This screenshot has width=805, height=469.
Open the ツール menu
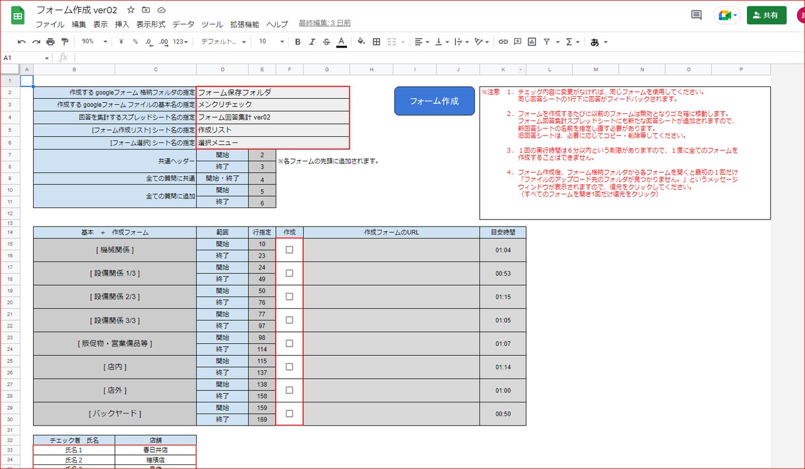212,24
